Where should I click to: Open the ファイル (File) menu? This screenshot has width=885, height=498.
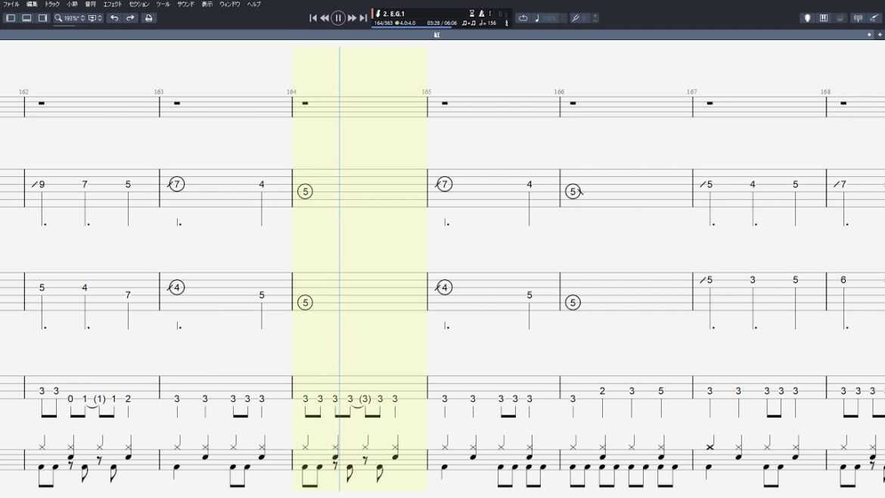click(x=11, y=5)
